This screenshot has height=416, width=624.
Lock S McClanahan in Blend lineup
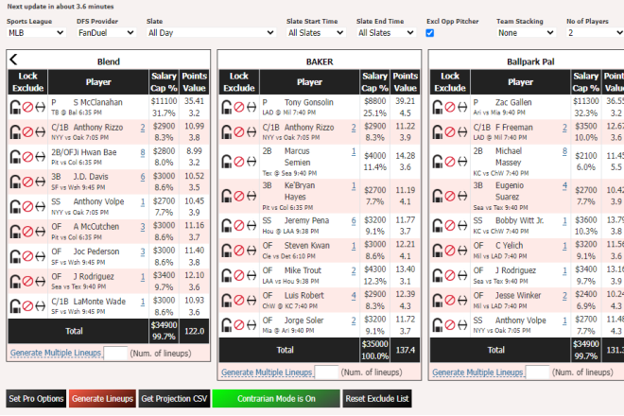(x=15, y=107)
